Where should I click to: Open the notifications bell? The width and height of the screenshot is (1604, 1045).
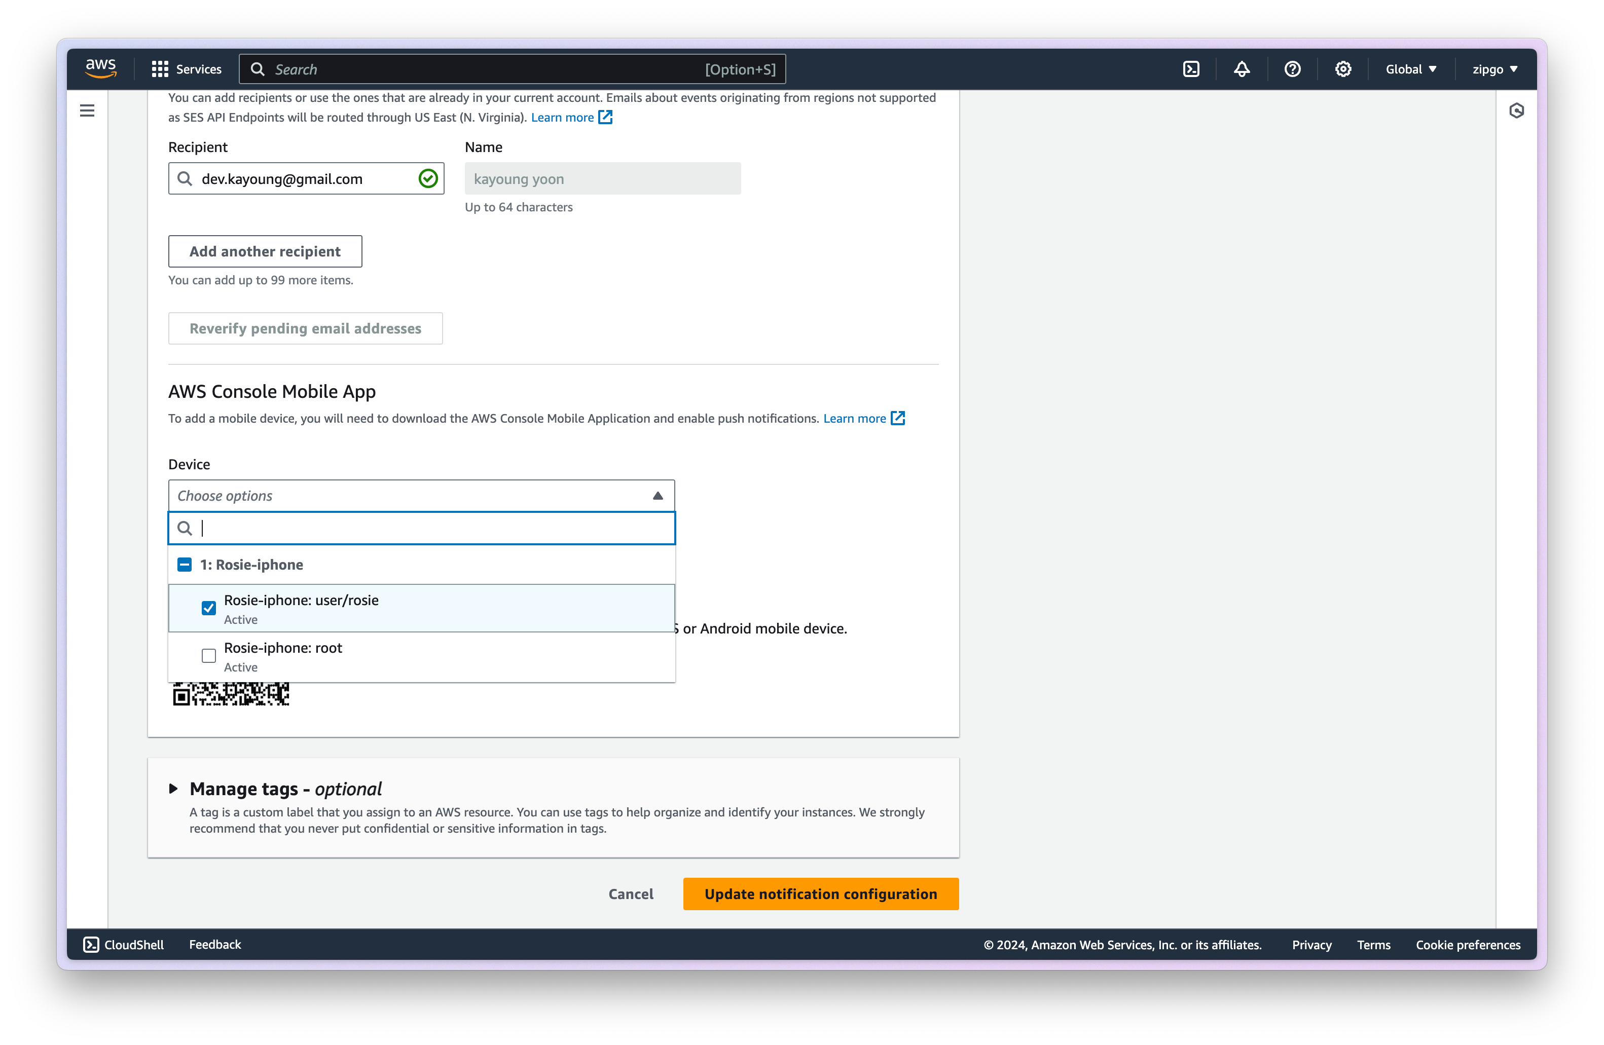click(1242, 69)
